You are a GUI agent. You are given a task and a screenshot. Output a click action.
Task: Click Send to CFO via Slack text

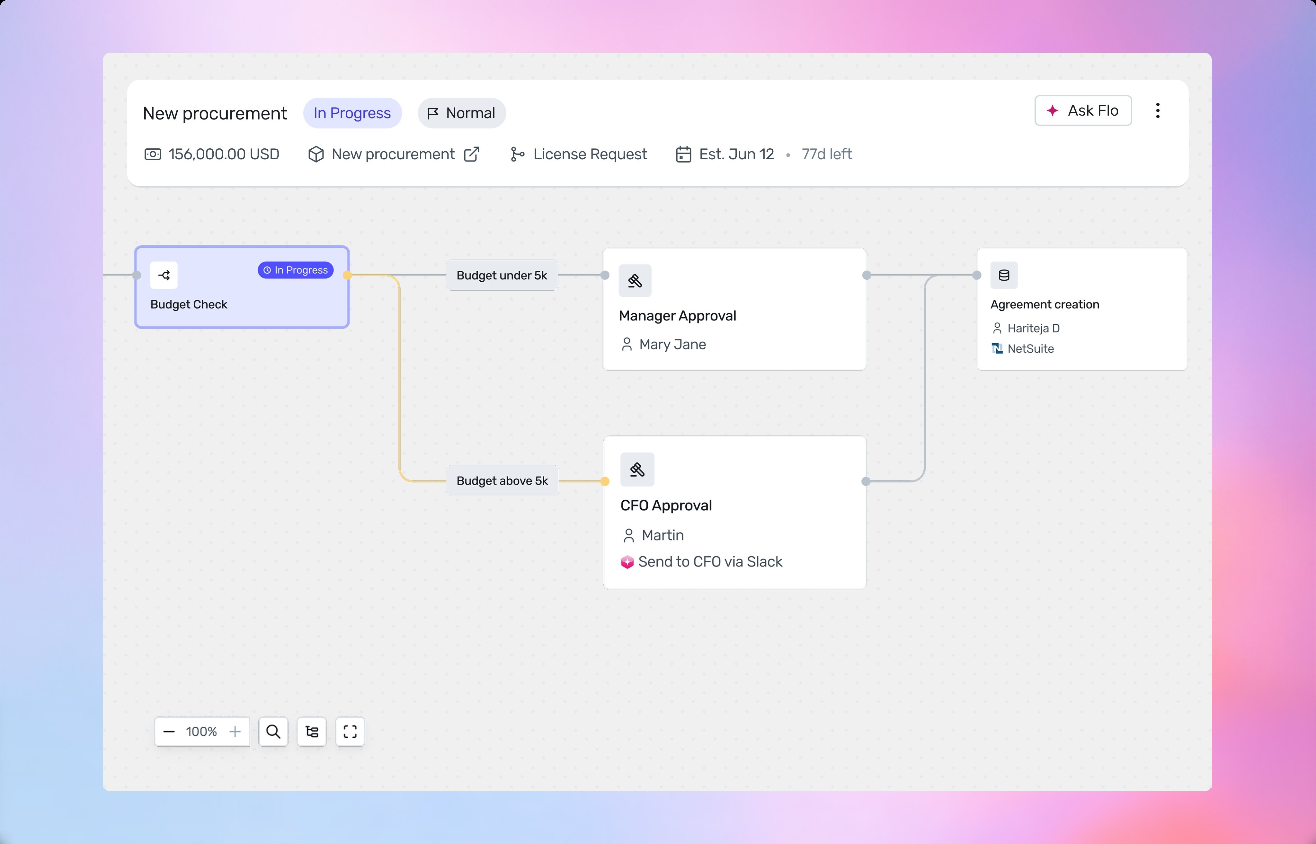tap(710, 562)
